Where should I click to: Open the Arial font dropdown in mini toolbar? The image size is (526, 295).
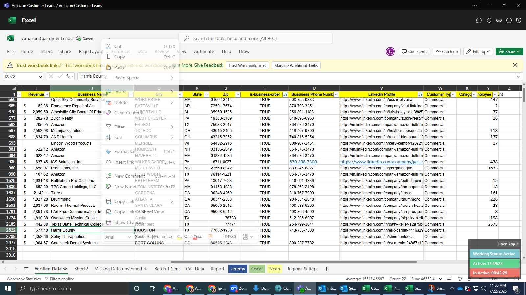coord(129,237)
